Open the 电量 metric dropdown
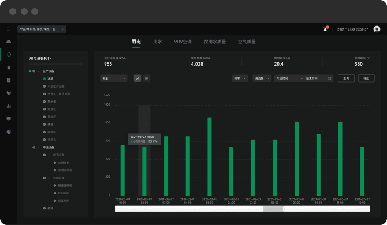 pyautogui.click(x=114, y=78)
